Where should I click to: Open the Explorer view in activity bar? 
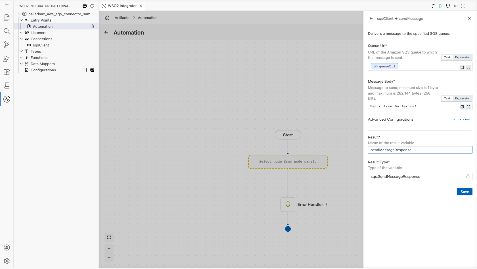[x=7, y=18]
